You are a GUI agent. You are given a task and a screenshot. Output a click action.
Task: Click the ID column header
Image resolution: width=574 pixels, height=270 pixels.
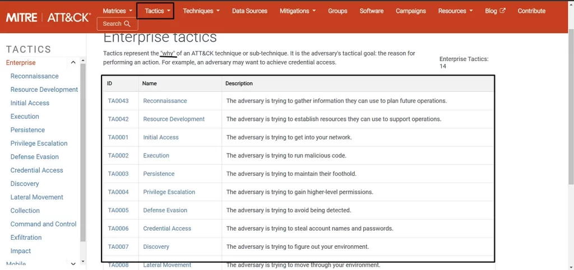[x=109, y=83]
